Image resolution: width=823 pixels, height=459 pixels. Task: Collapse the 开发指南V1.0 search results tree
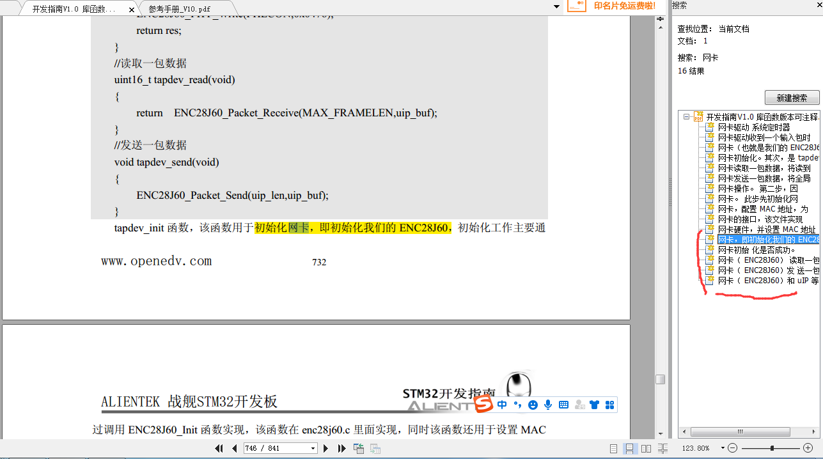pyautogui.click(x=686, y=117)
